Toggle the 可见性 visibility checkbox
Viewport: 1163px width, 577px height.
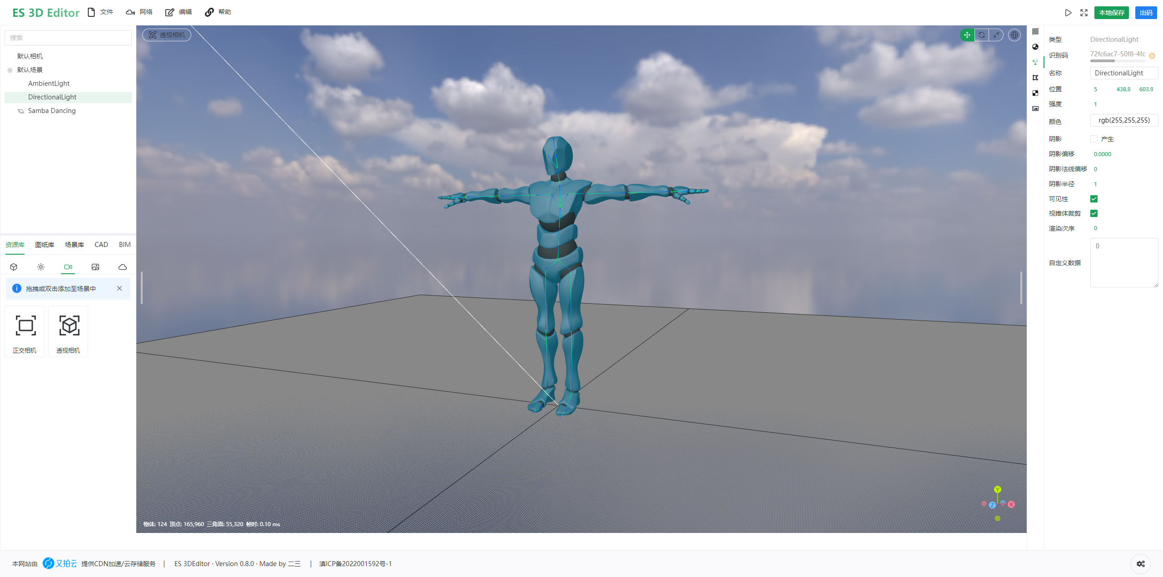(1094, 199)
